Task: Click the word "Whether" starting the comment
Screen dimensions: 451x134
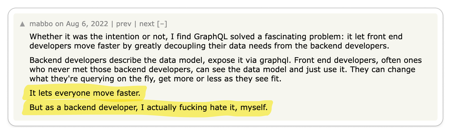Action: (x=43, y=36)
